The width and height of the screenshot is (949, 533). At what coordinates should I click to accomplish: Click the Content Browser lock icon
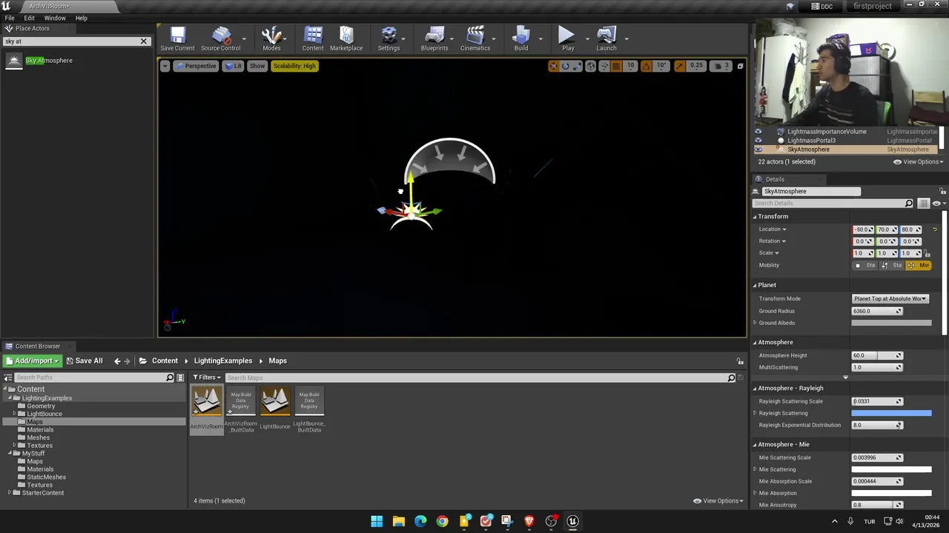coord(740,361)
